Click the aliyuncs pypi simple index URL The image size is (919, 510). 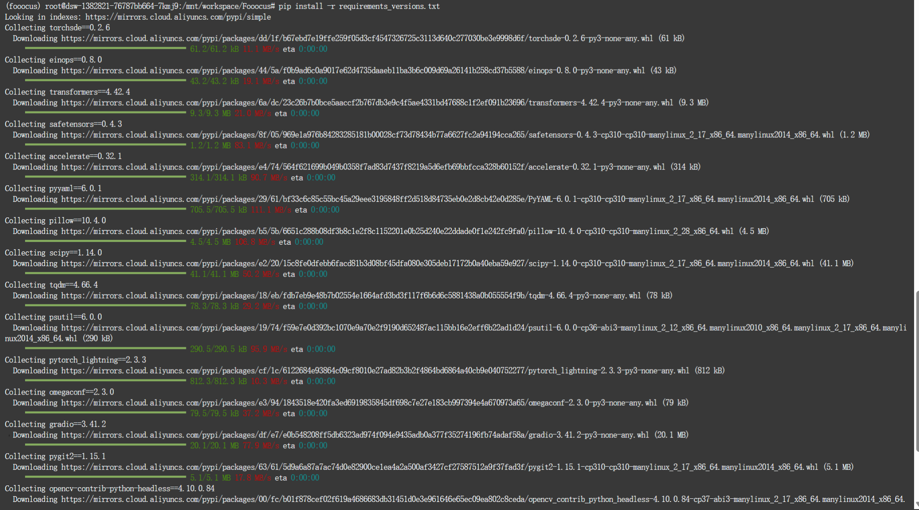pos(178,17)
